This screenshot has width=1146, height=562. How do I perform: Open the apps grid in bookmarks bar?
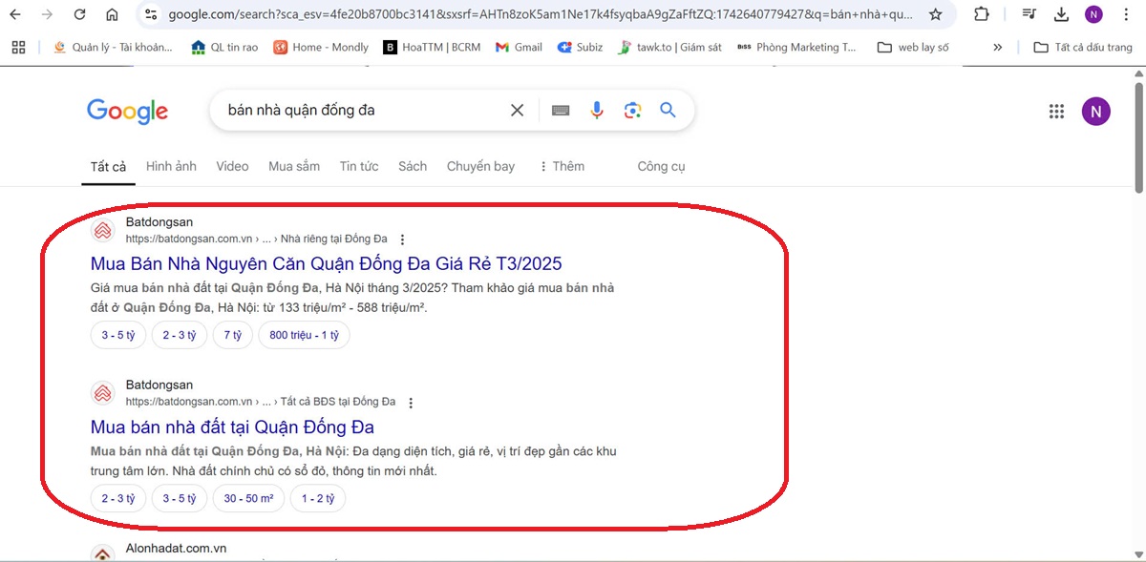click(x=18, y=47)
